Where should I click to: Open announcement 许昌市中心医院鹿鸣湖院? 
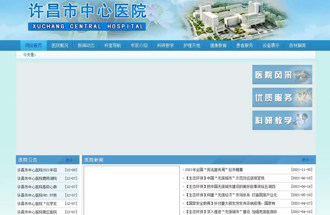(37, 178)
